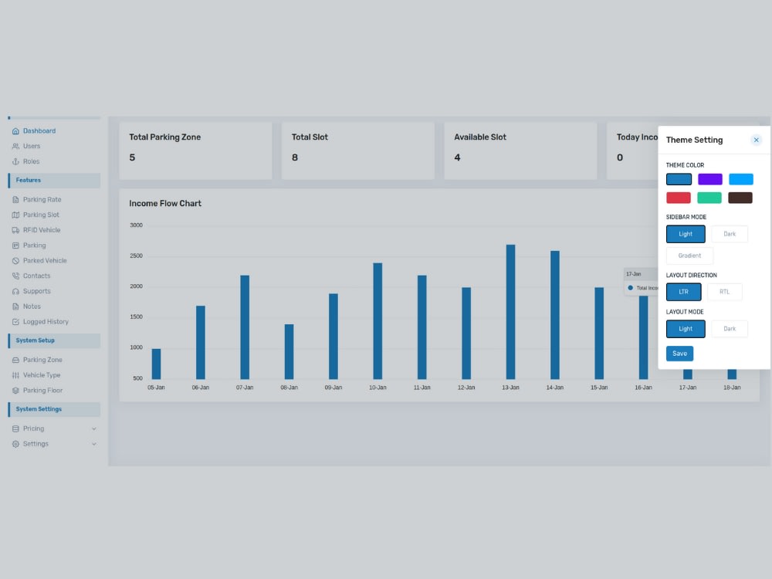The image size is (772, 579).
Task: Click the Parking calendar icon
Action: (x=15, y=245)
